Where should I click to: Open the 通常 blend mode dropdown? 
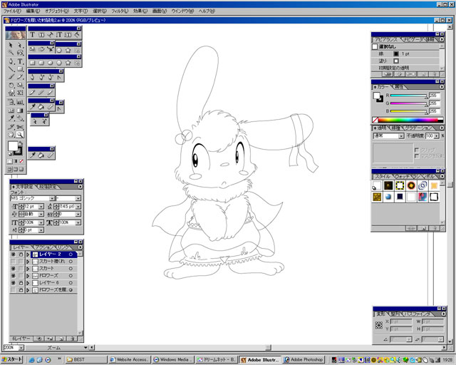pyautogui.click(x=401, y=136)
